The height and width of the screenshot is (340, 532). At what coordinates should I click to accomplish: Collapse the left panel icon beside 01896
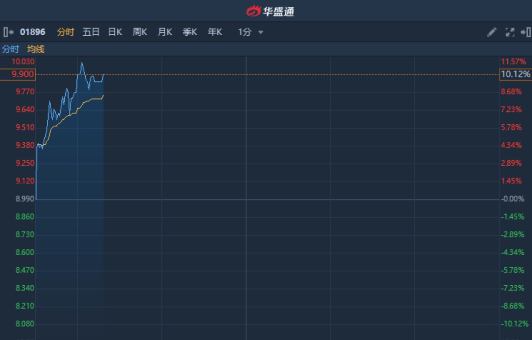point(9,32)
